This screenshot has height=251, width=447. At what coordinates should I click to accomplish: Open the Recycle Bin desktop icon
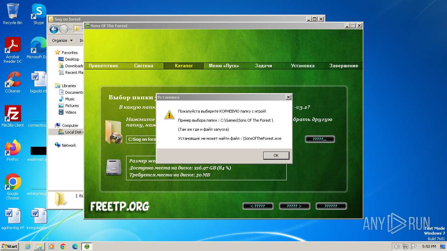[x=13, y=14]
